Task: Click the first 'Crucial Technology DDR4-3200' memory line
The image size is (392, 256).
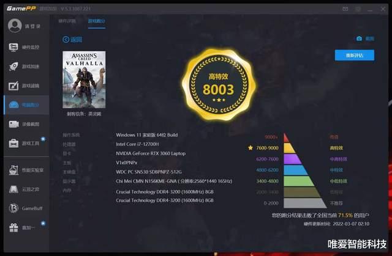Action: pyautogui.click(x=165, y=192)
